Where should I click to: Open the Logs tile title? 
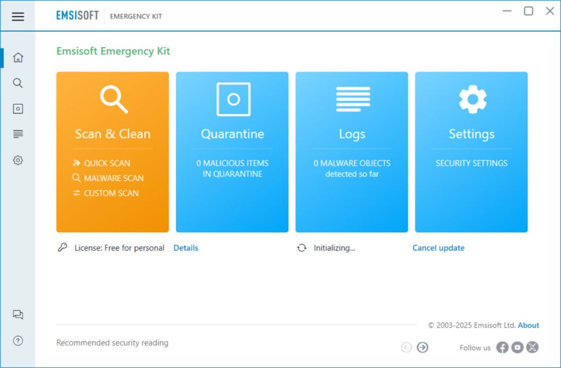coord(352,134)
